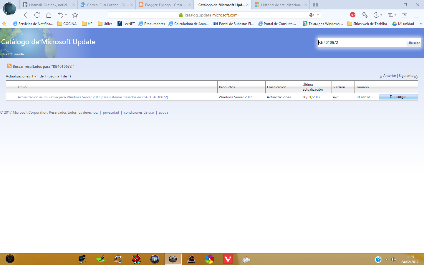This screenshot has height=265, width=424.
Task: Click the Buscar button
Action: (414, 42)
